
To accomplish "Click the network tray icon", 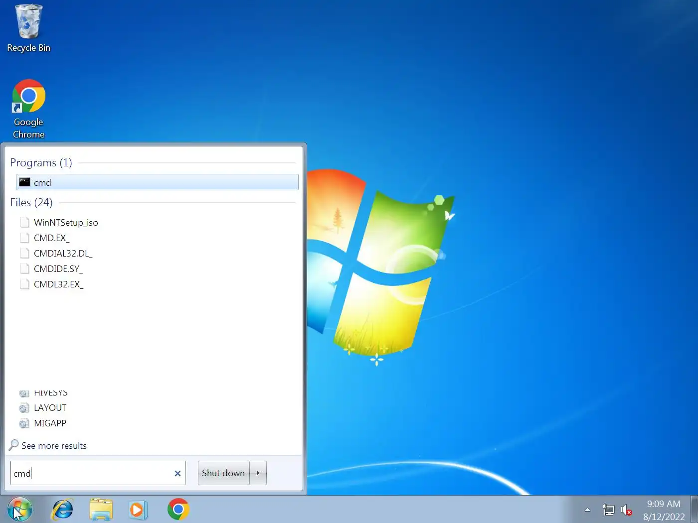I will coord(609,510).
